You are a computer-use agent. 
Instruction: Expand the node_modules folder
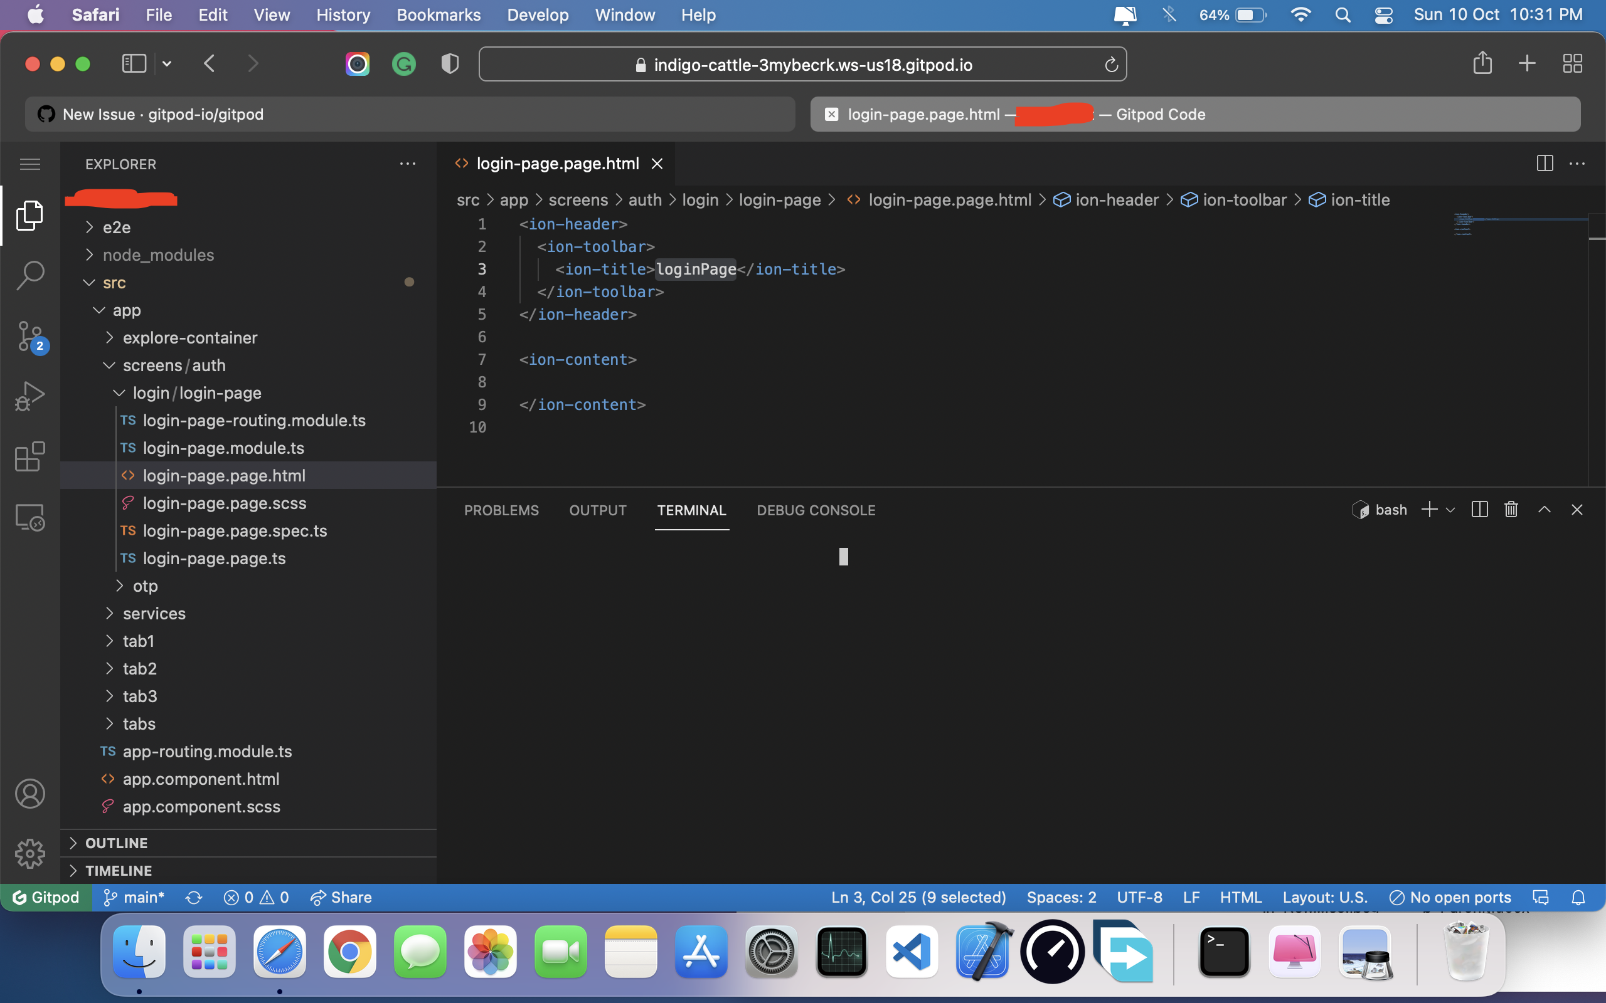[x=249, y=255]
